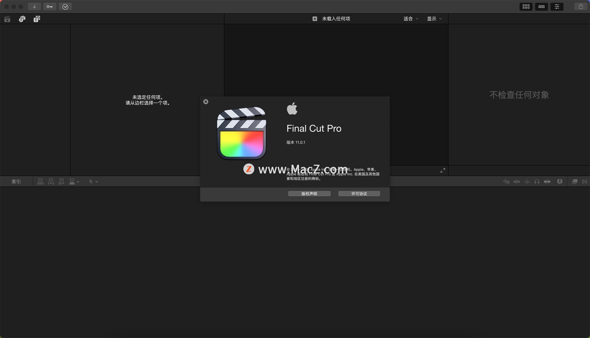Toggle the skimming timeline button
The image size is (590, 338).
[506, 182]
